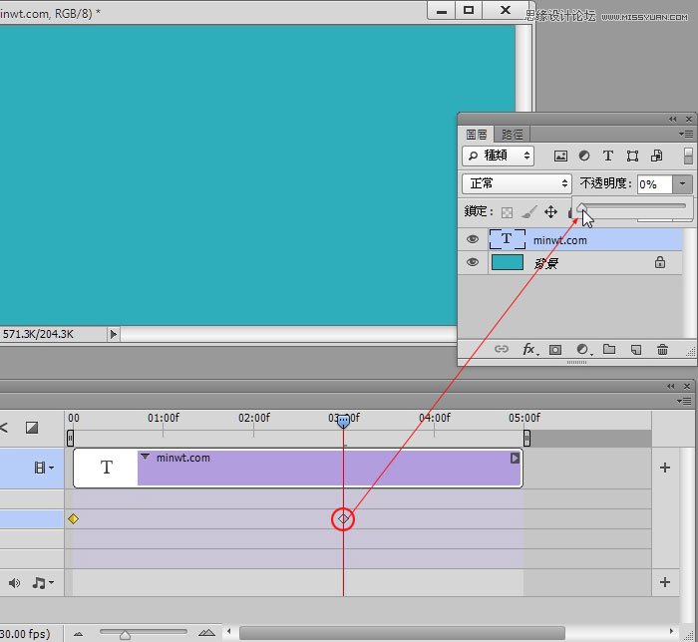Click the adjustment layer filter icon

pyautogui.click(x=584, y=157)
